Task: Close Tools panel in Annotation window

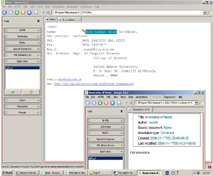Action: [122, 111]
